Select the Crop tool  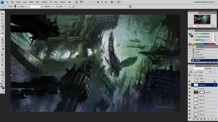(x=2, y=26)
